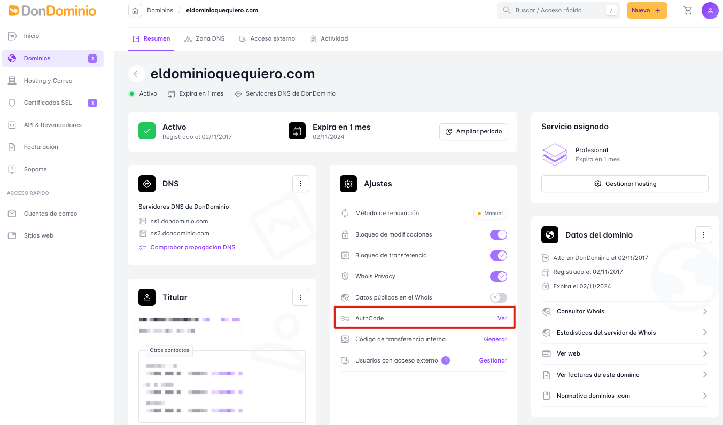Toggle Bloqueo de transferencia switch

499,255
